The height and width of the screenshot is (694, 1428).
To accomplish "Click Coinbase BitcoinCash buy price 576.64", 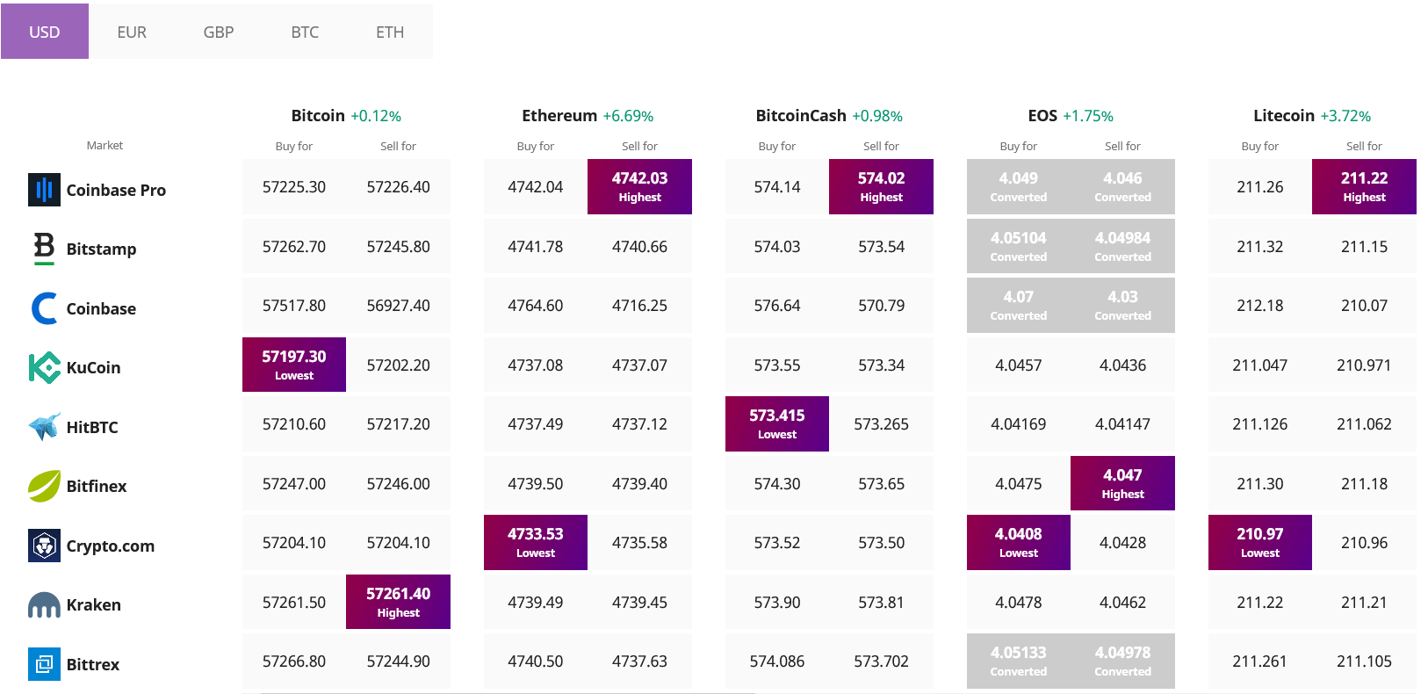I will coord(777,306).
